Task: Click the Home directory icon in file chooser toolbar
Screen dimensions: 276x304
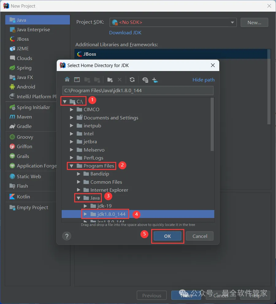Action: tap(67, 80)
